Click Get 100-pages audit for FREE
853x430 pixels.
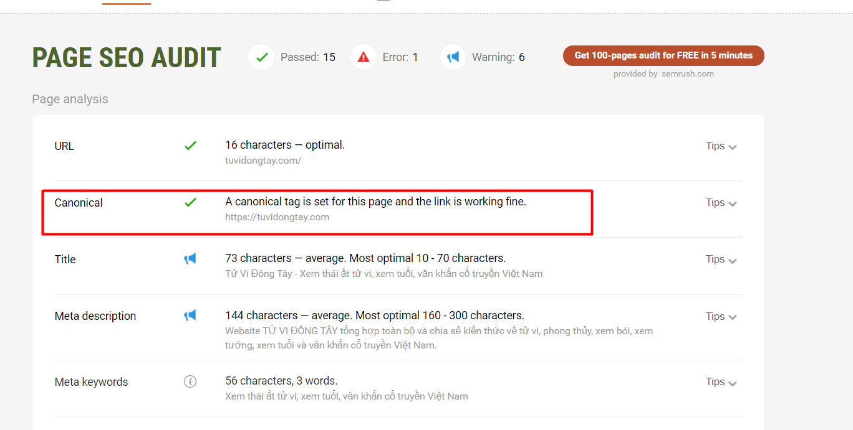pos(663,55)
